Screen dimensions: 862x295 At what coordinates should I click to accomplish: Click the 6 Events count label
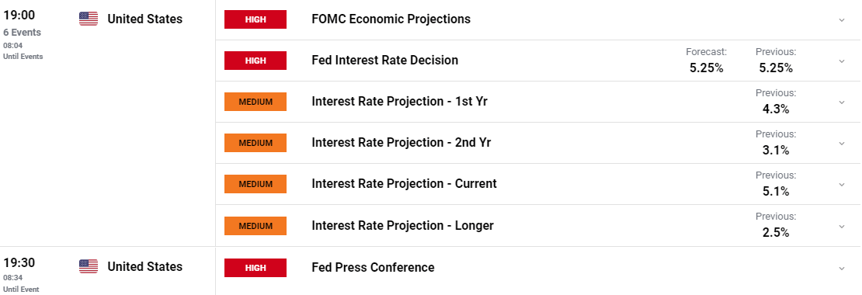[x=22, y=33]
